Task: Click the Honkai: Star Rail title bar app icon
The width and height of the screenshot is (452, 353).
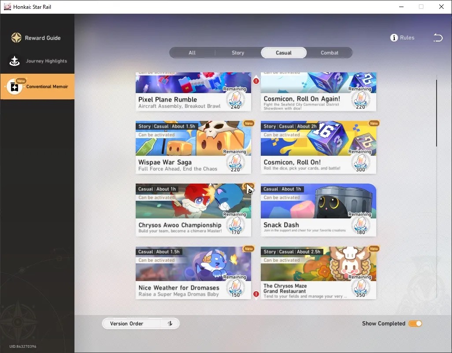Action: [x=7, y=7]
